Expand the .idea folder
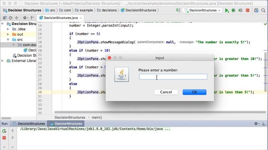 (x=8, y=29)
